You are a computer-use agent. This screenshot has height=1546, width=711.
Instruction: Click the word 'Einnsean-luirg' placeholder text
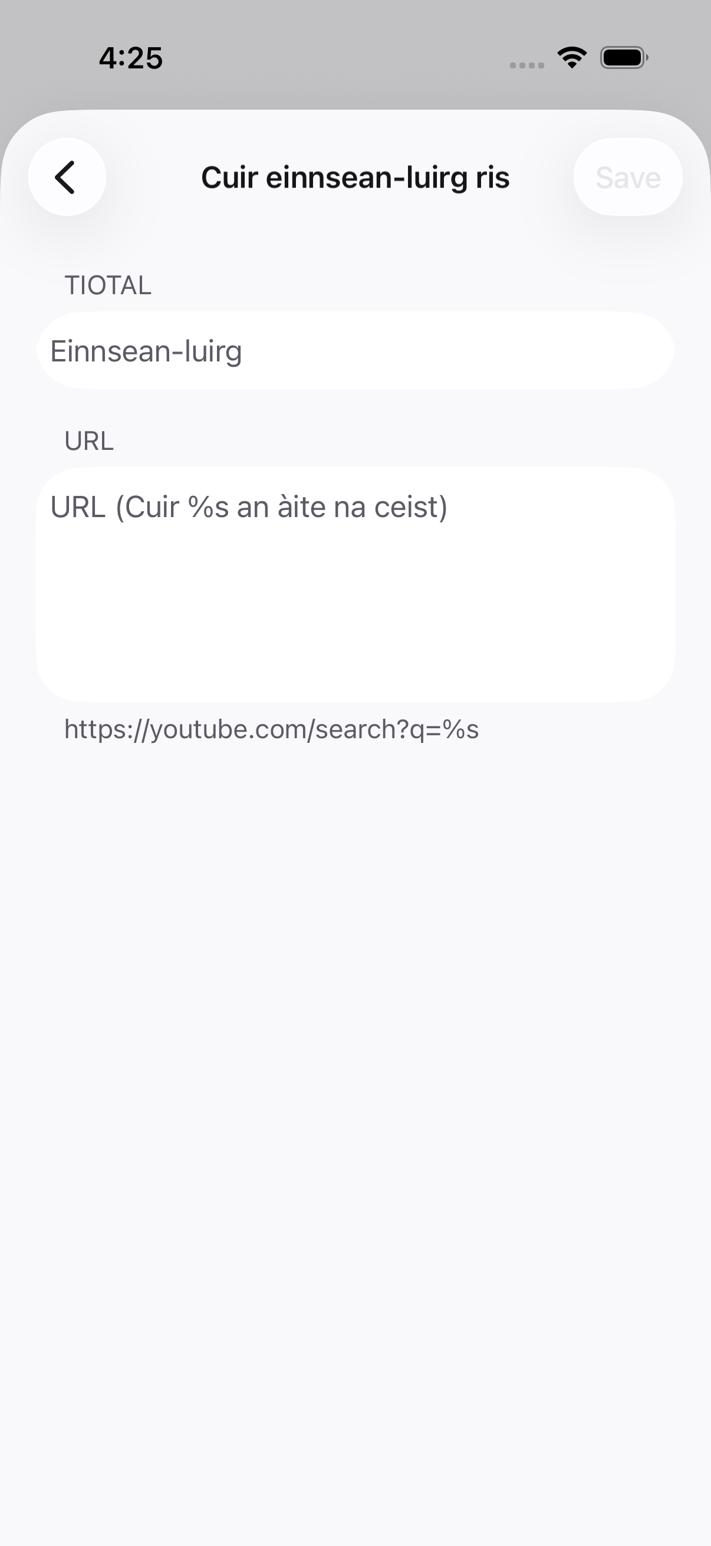tap(146, 351)
